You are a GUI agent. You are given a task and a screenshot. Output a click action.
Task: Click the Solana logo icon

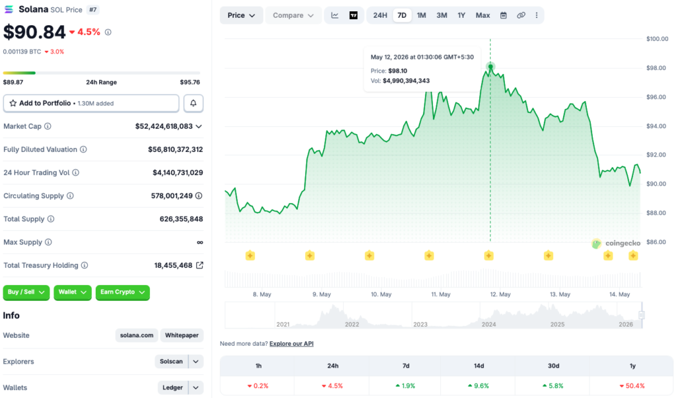(9, 9)
